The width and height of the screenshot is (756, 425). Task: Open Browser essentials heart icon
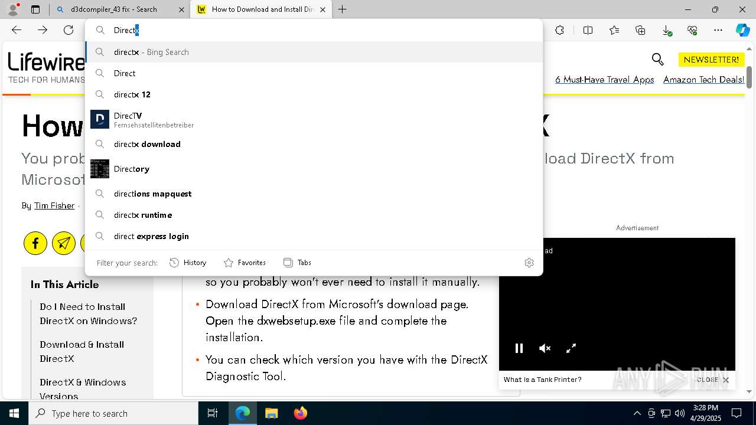point(692,30)
